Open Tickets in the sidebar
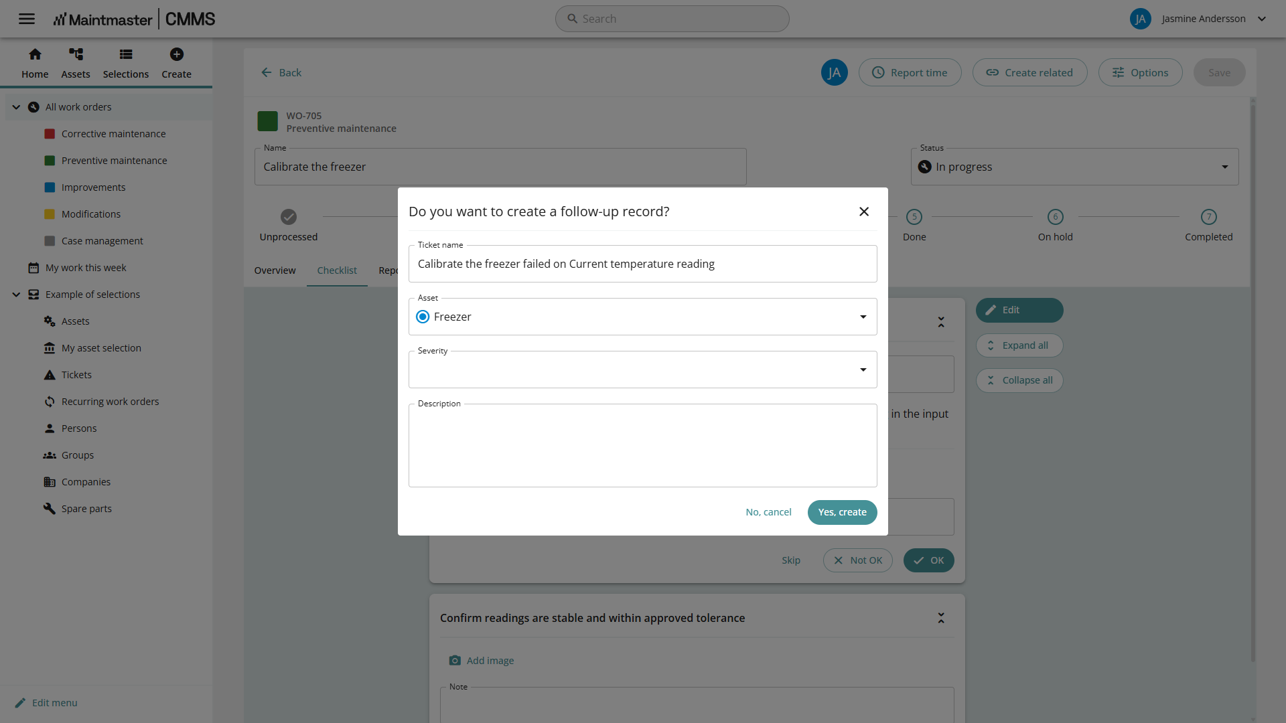 coord(76,375)
